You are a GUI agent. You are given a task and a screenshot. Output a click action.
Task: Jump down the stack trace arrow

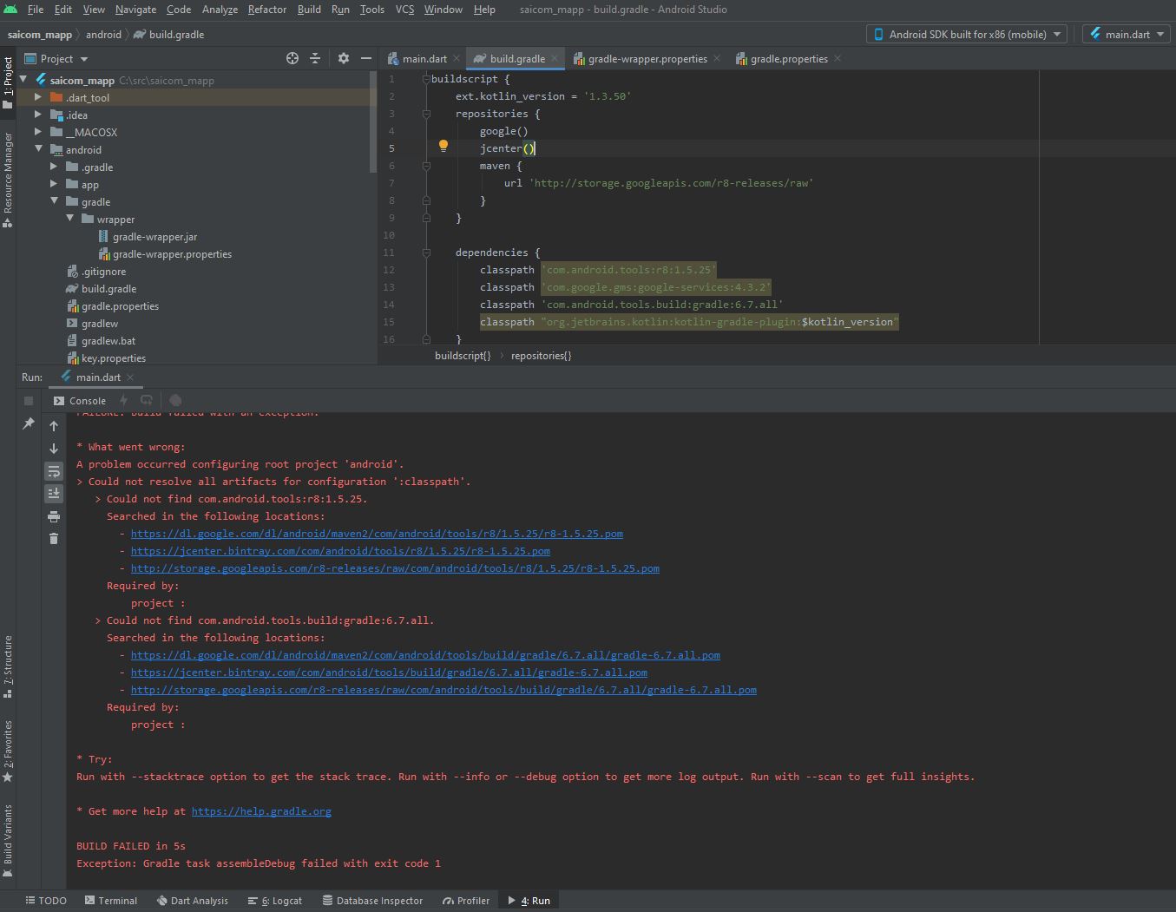[54, 449]
